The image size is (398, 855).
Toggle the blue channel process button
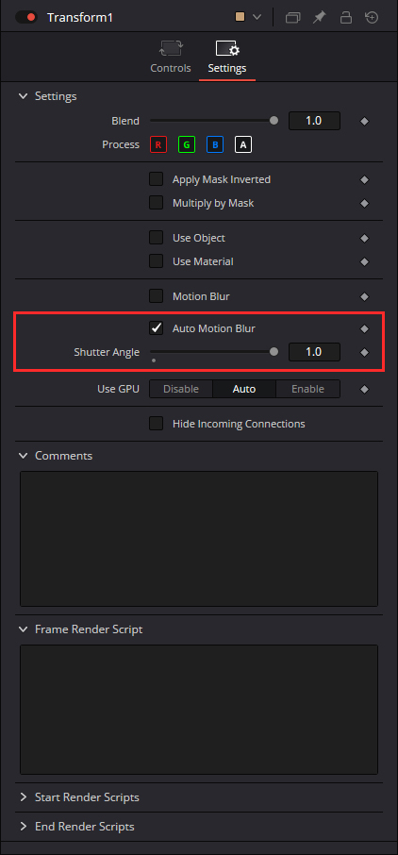click(215, 145)
